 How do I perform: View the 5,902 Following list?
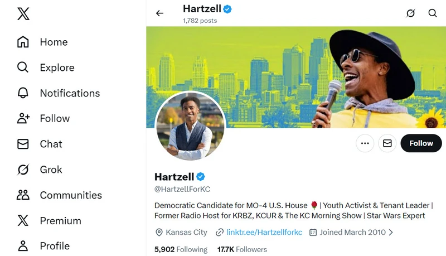click(181, 249)
